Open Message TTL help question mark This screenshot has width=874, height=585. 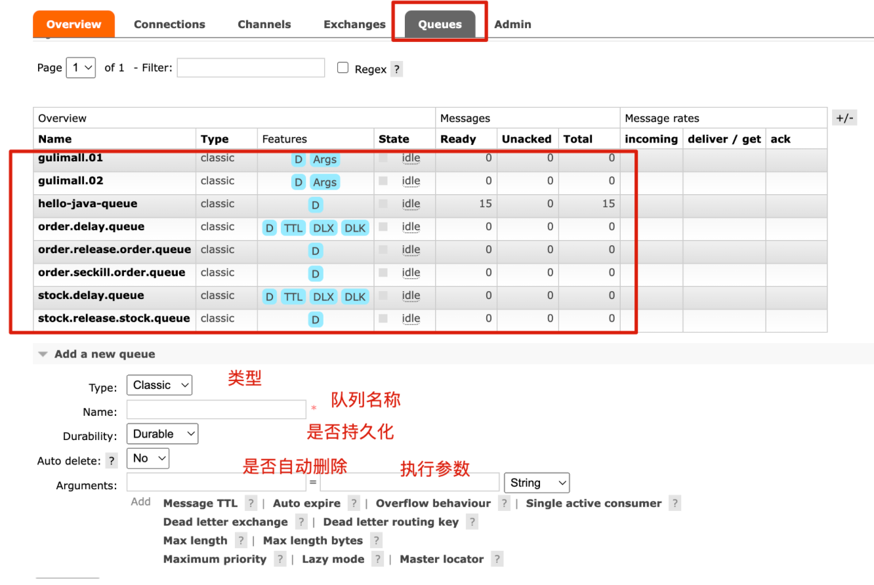click(x=251, y=504)
